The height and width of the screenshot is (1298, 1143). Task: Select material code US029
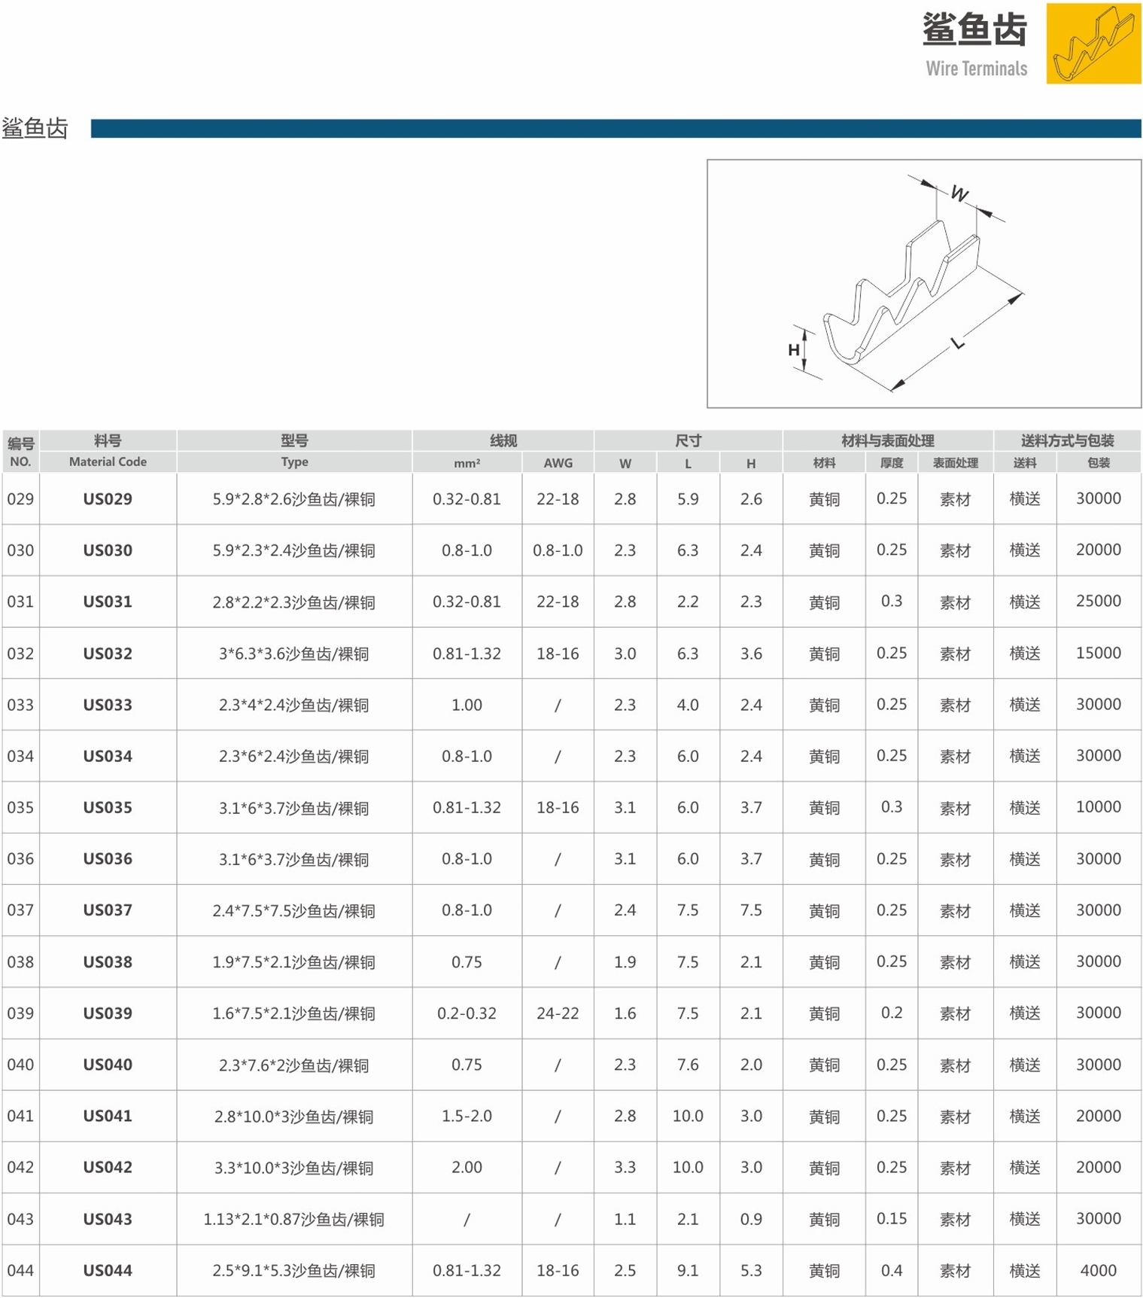point(108,499)
